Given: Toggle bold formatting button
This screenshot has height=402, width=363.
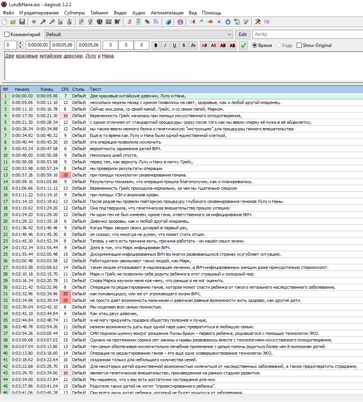Looking at the screenshot, I should click(x=156, y=45).
